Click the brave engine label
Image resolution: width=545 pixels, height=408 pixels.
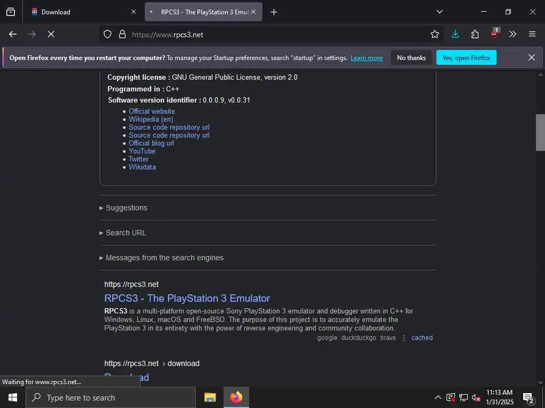388,338
